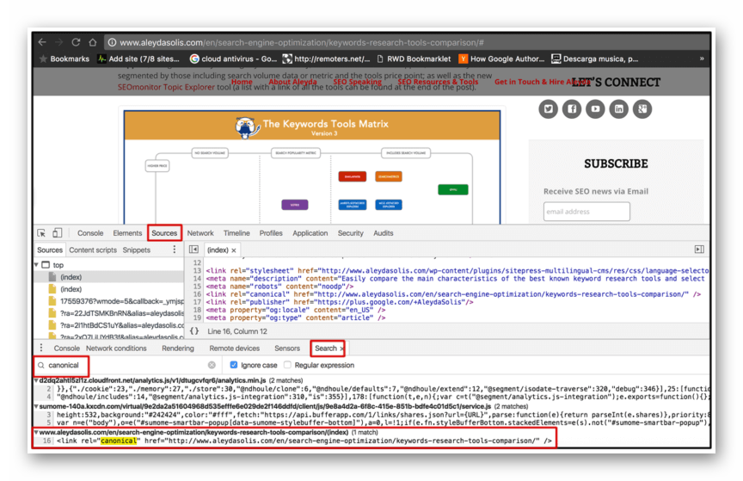743x481 pixels.
Task: Select Snippets navigator tab
Action: pyautogui.click(x=136, y=250)
